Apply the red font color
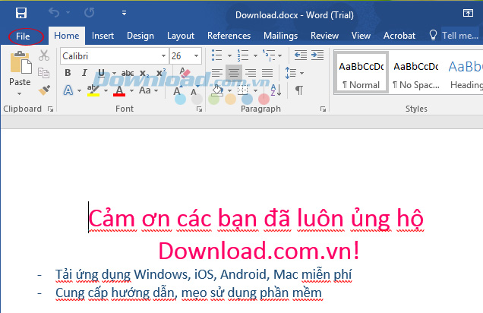This screenshot has width=483, height=313. [119, 90]
